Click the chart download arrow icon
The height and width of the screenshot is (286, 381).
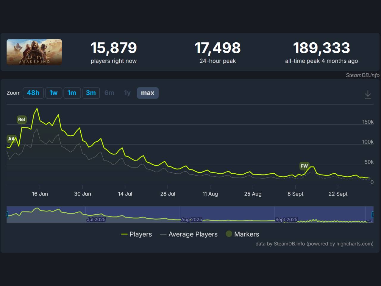(368, 94)
